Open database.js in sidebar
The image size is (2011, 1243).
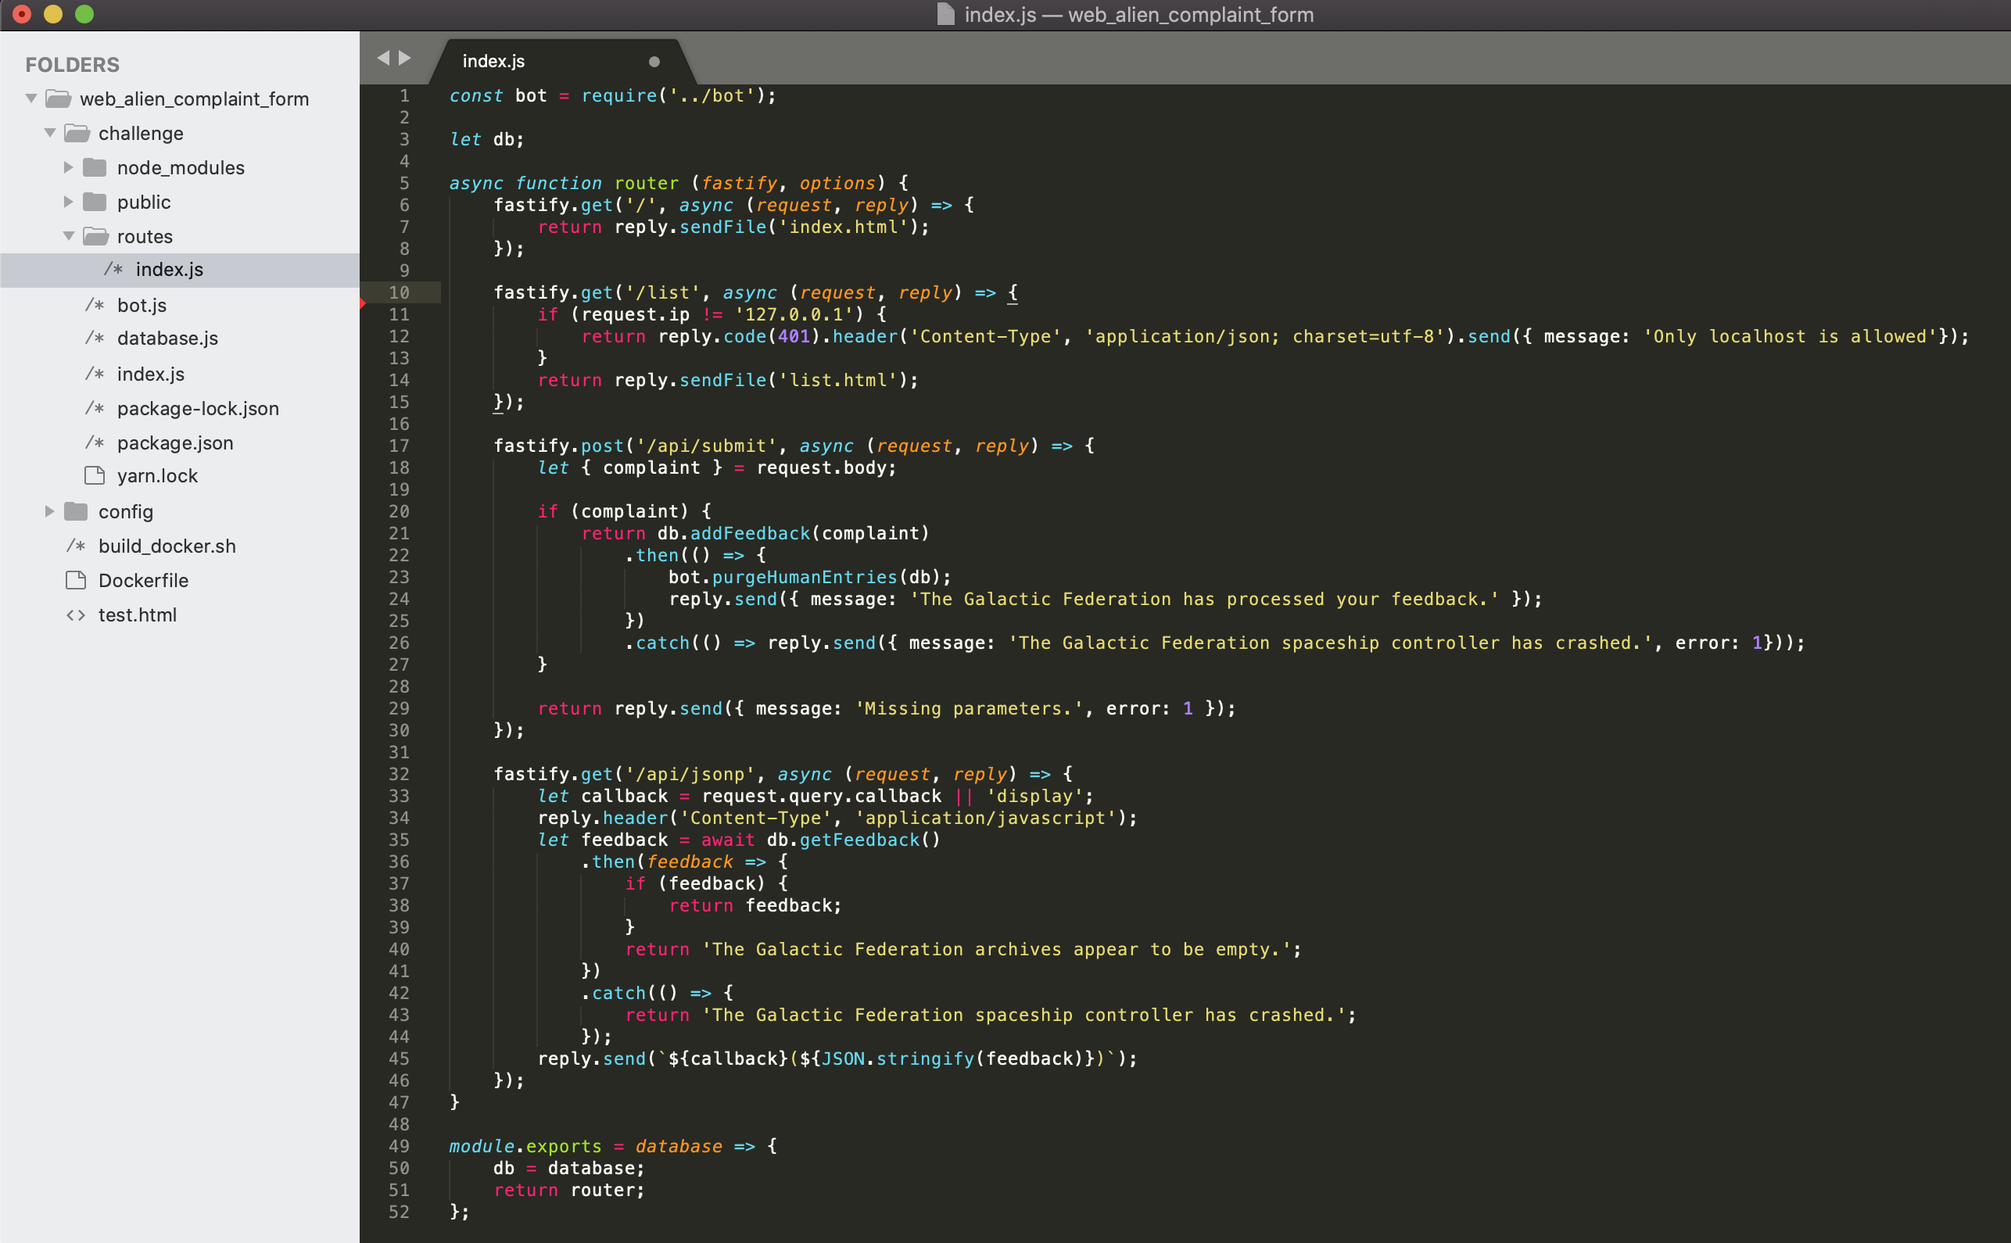coord(168,338)
